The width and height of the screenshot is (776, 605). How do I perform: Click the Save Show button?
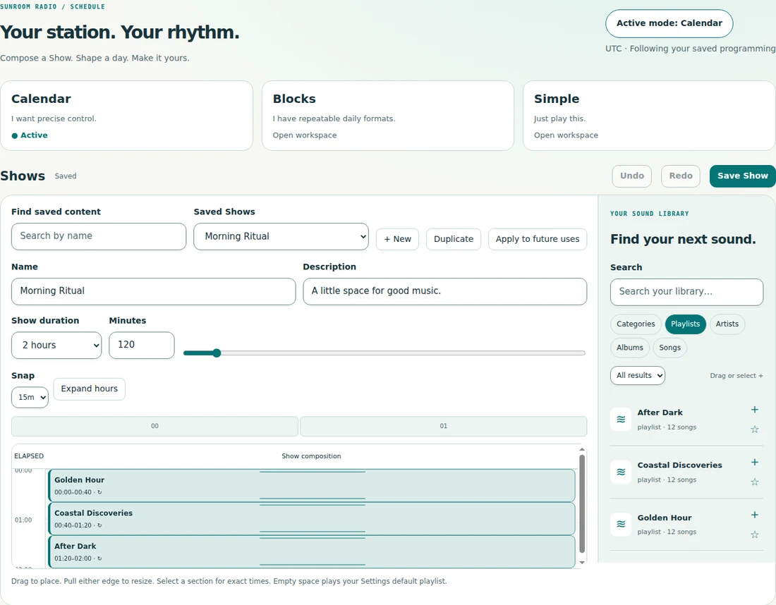pos(742,176)
